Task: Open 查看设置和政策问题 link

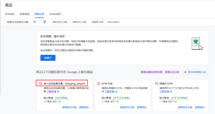Action: click(x=151, y=72)
